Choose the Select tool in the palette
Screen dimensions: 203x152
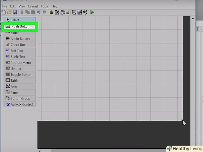pyautogui.click(x=19, y=20)
